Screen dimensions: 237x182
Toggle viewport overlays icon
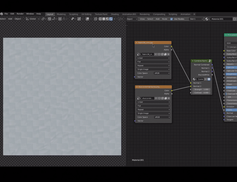(x=87, y=19)
